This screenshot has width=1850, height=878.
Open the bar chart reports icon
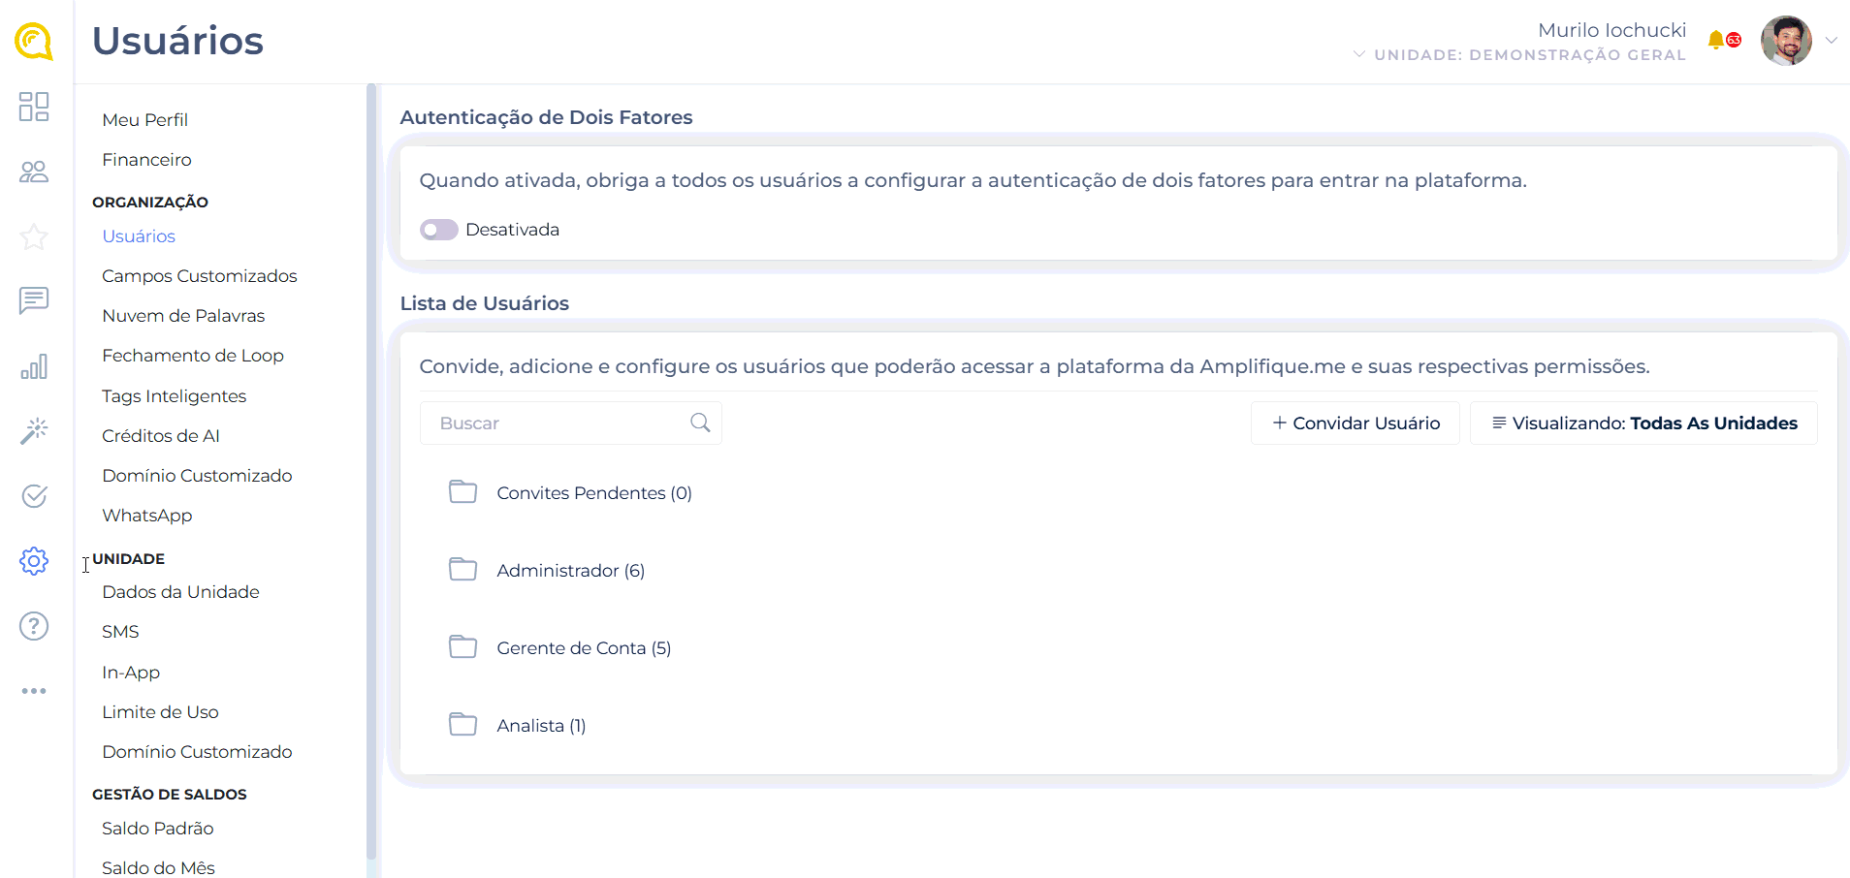click(x=34, y=366)
